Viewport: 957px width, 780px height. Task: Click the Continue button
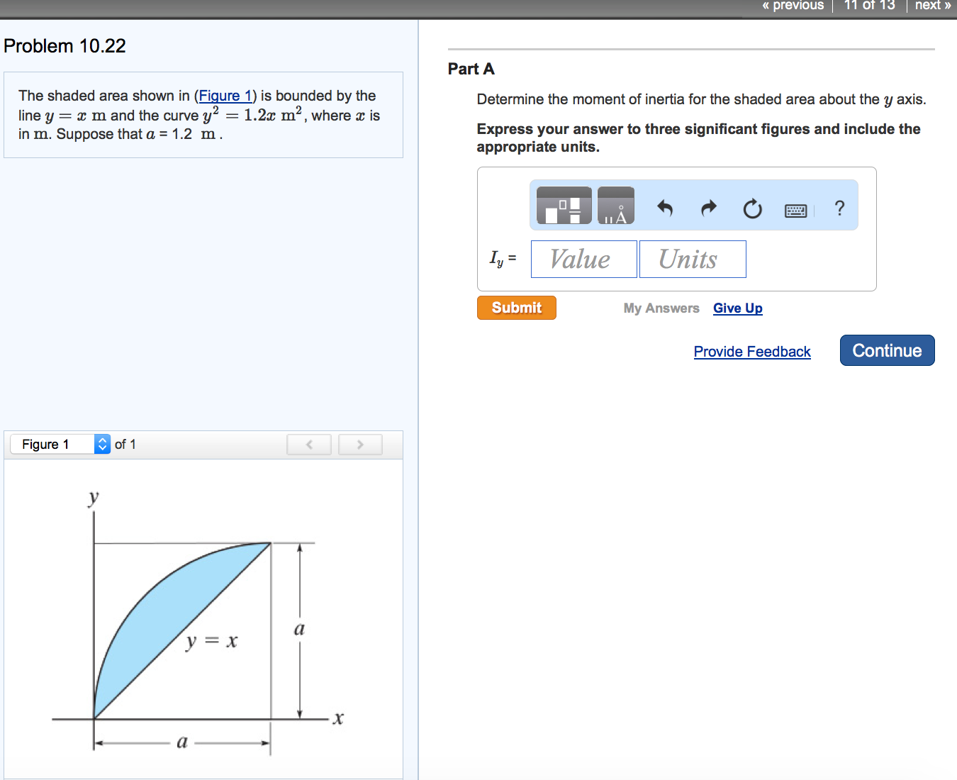[887, 350]
